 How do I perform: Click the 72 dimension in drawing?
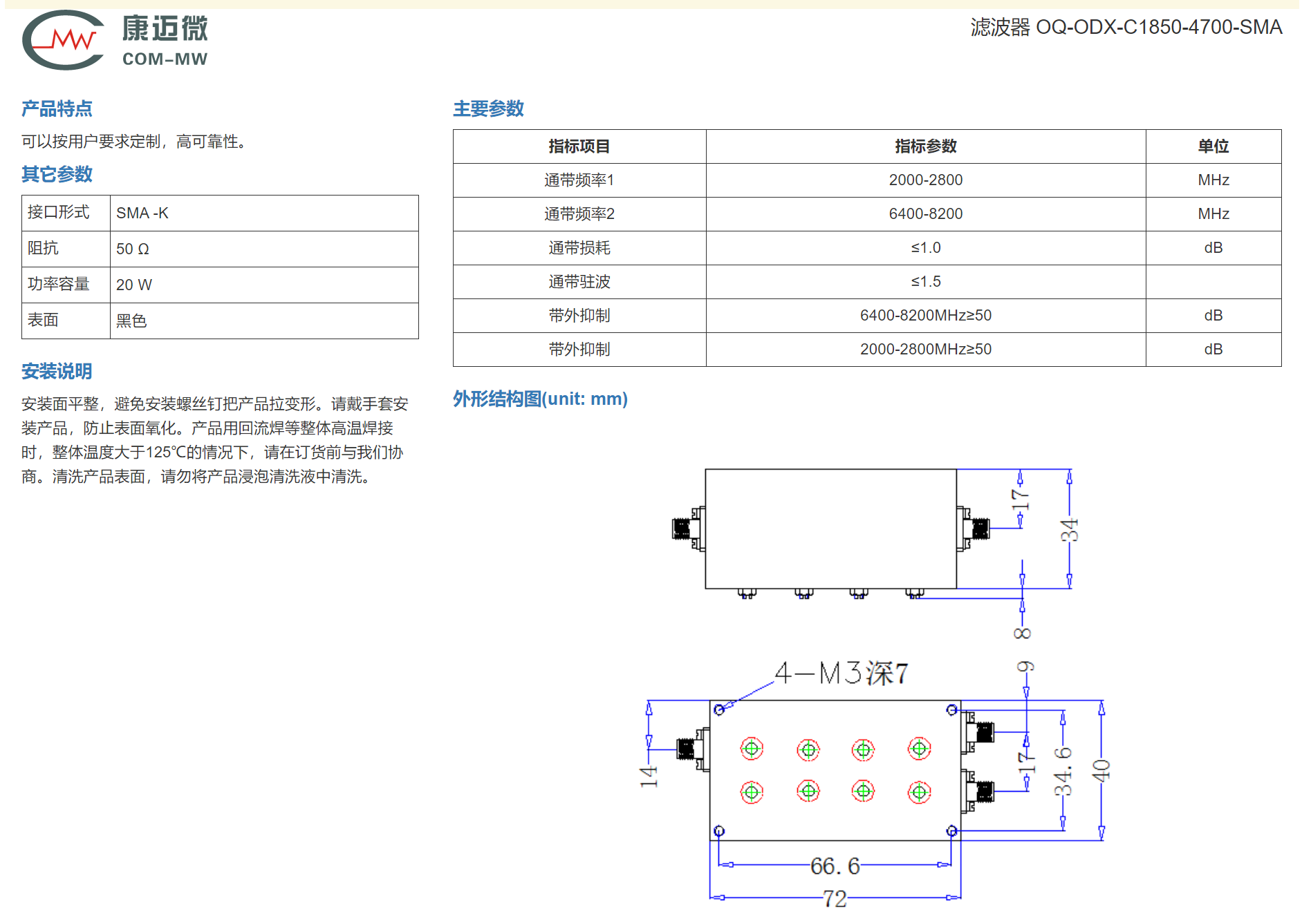(x=835, y=899)
